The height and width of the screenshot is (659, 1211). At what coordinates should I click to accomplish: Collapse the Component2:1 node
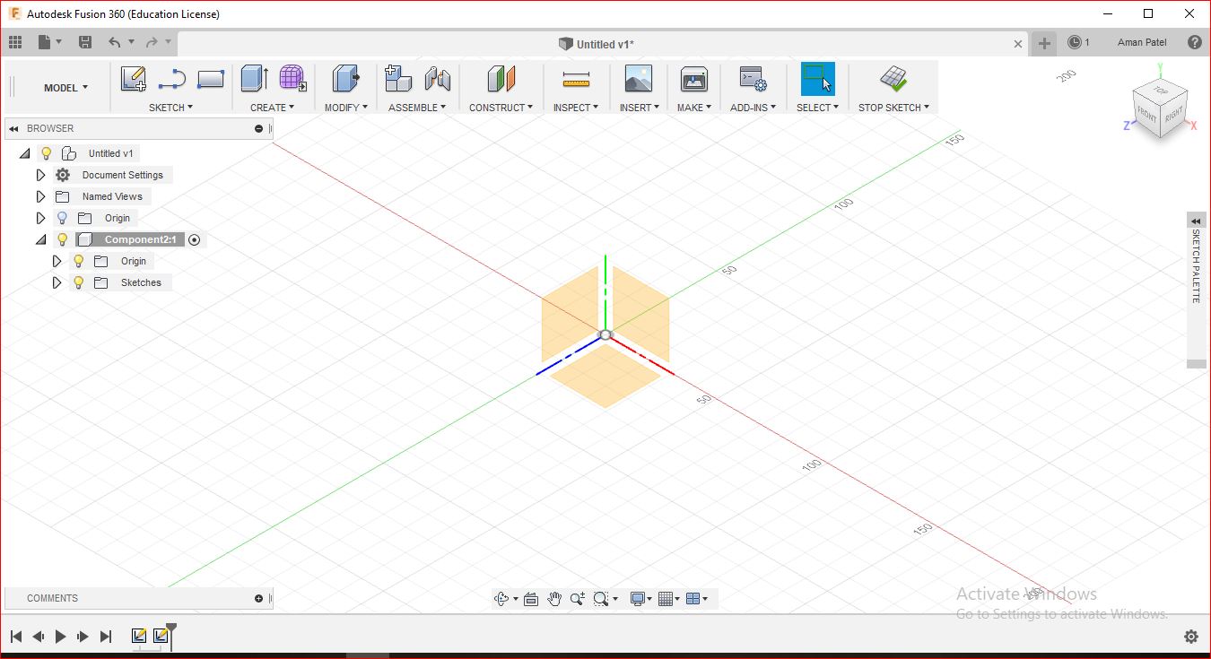pos(40,239)
